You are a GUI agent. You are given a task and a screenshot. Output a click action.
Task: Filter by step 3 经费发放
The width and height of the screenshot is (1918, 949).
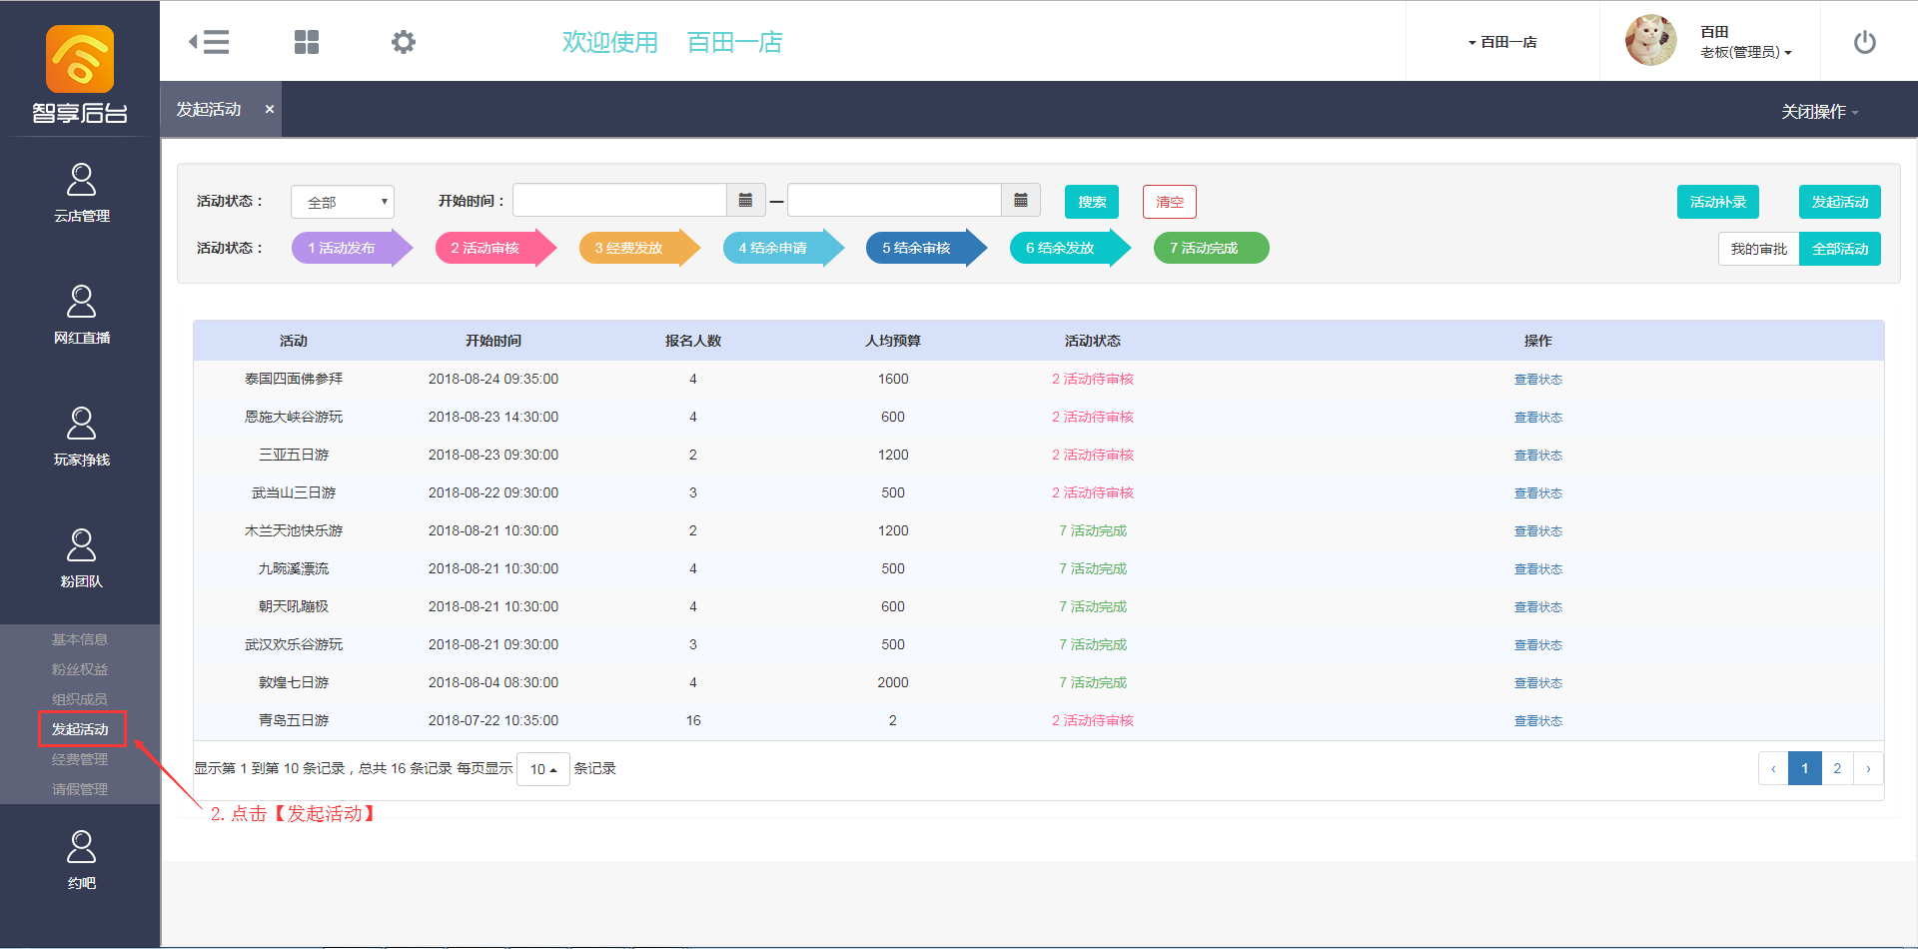tap(639, 248)
